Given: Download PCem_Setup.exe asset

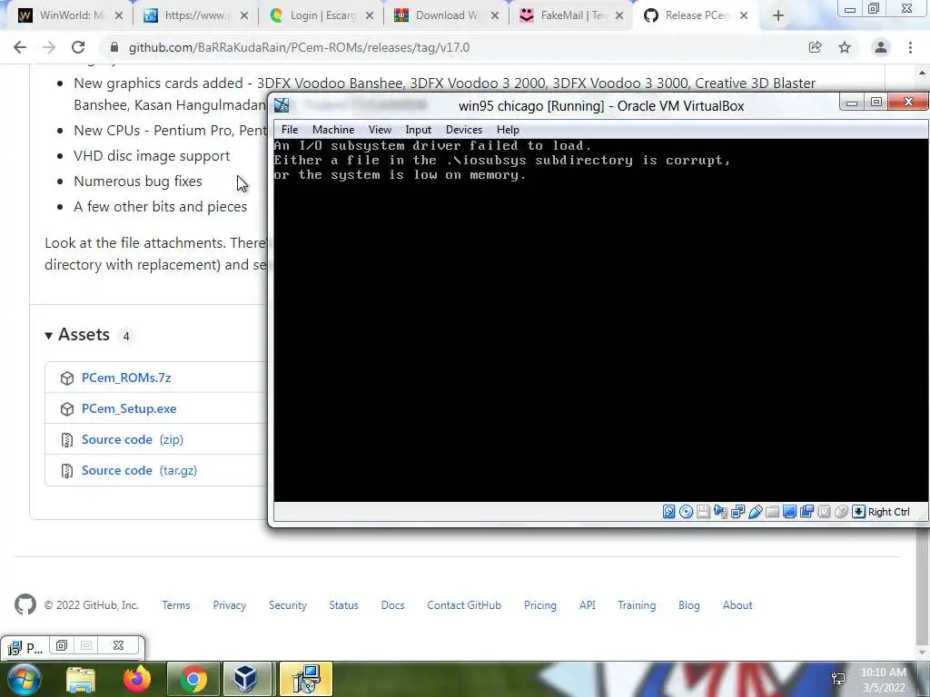Looking at the screenshot, I should [129, 408].
